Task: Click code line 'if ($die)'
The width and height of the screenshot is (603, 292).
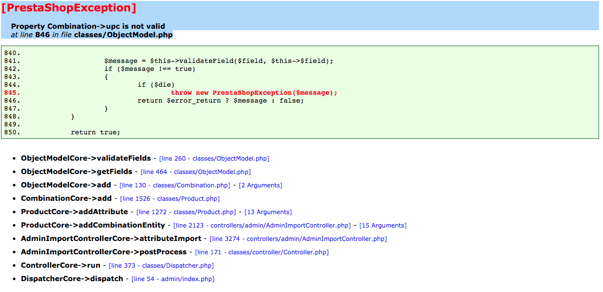Action: [156, 85]
